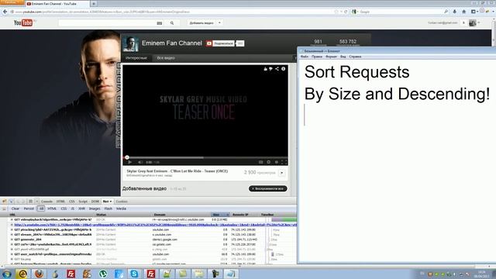496x279 pixels.
Task: Open Firebug Console panel
Action: point(46,201)
